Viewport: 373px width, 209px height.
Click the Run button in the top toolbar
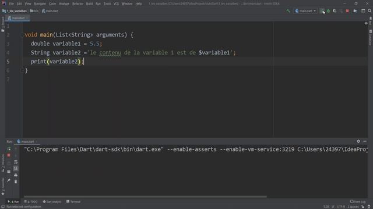[322, 11]
